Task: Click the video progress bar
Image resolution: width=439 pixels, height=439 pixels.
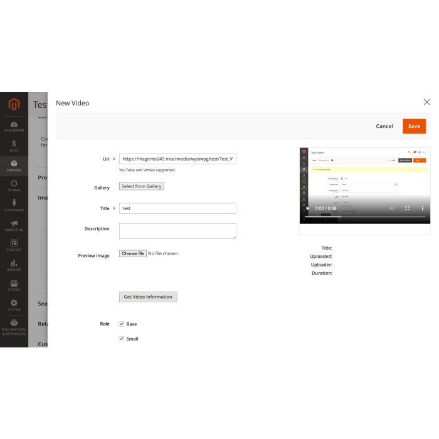Action: (x=365, y=217)
